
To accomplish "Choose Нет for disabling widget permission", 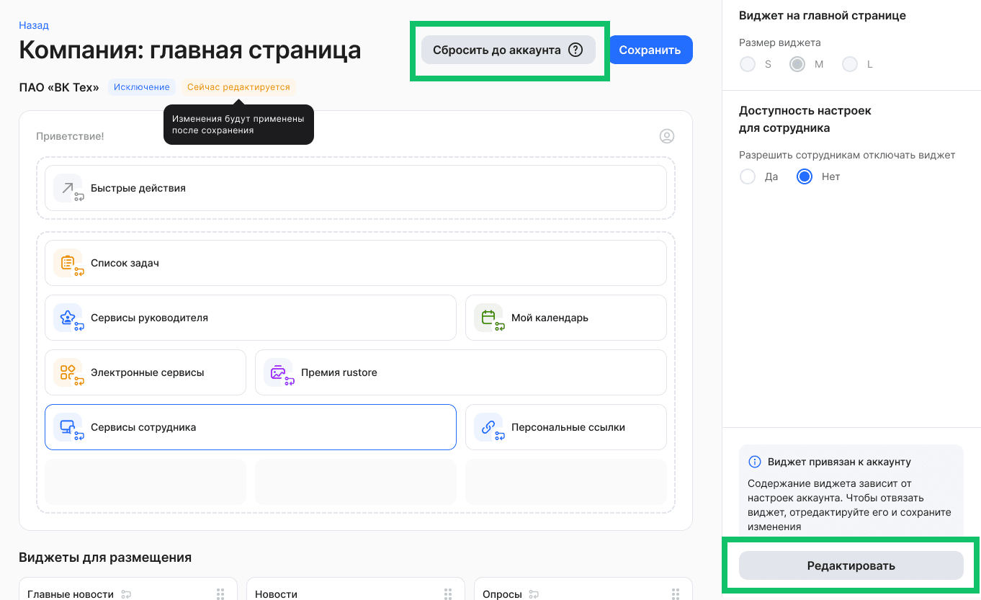I will [x=805, y=176].
